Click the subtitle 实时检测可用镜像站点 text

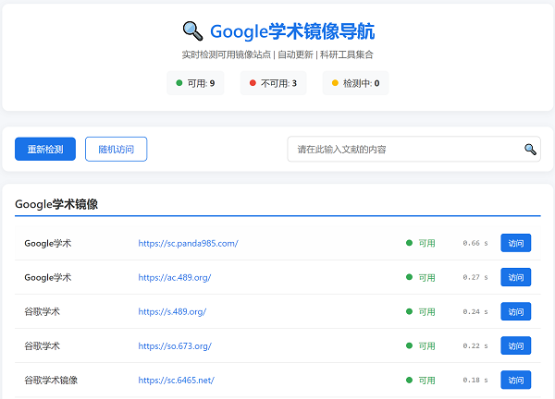[227, 54]
